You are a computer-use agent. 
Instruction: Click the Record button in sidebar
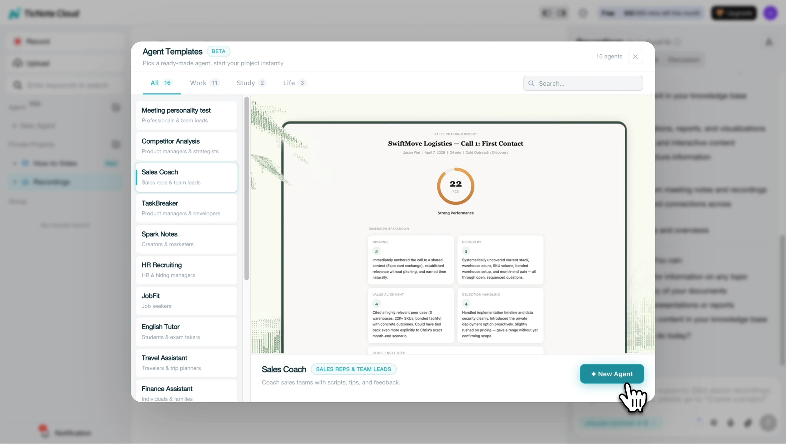click(65, 41)
